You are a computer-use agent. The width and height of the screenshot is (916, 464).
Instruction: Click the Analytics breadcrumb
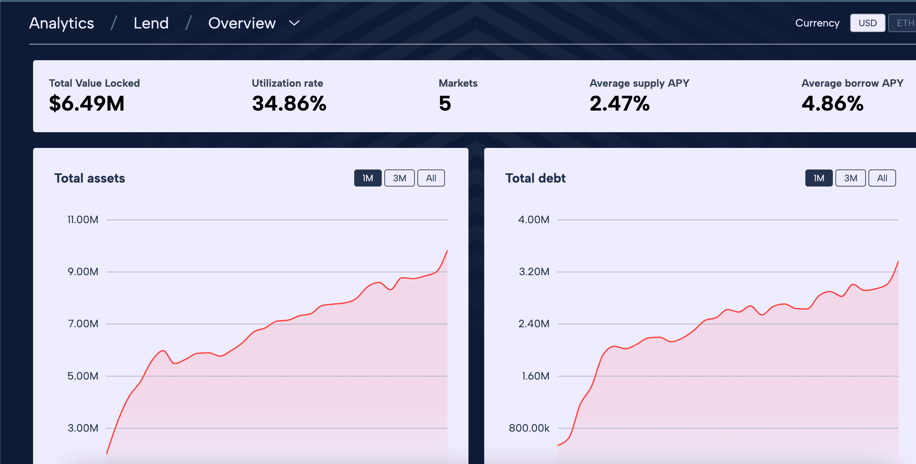point(62,23)
